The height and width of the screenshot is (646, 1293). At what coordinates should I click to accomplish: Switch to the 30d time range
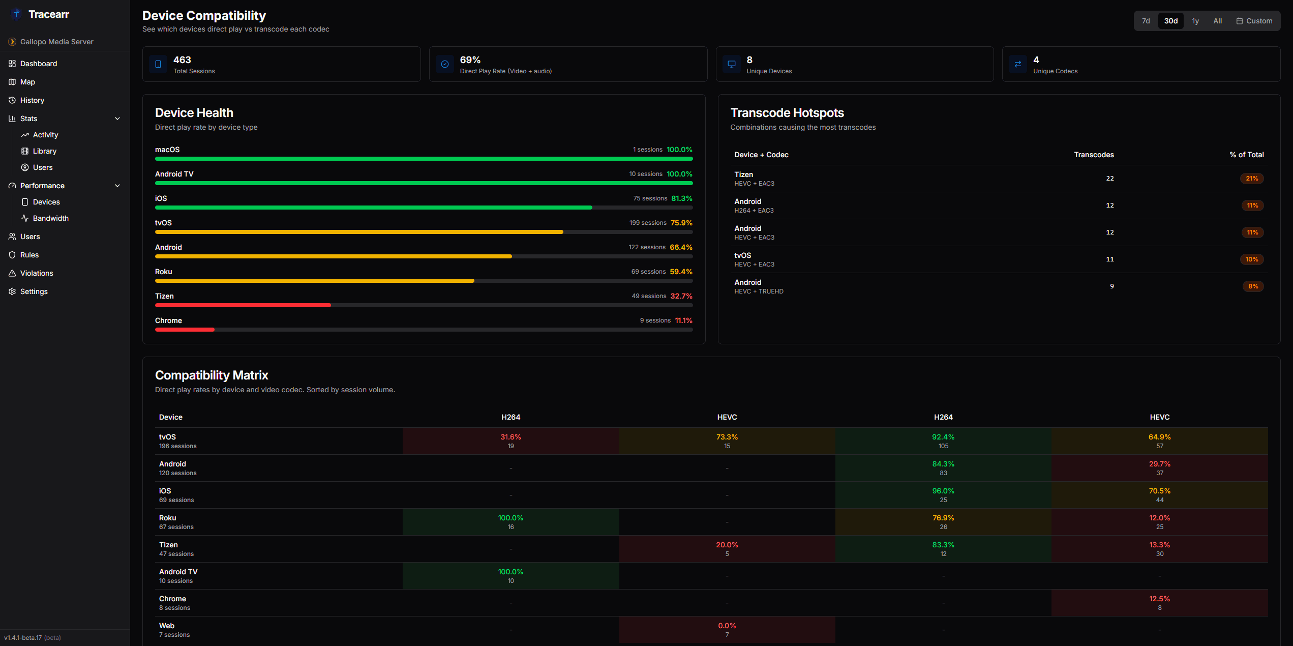1170,20
